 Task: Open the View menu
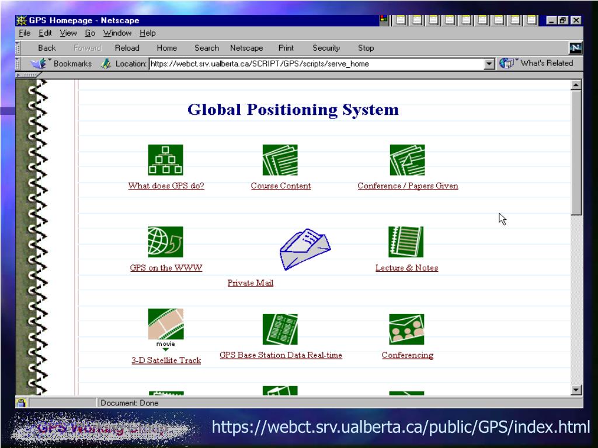tap(68, 33)
